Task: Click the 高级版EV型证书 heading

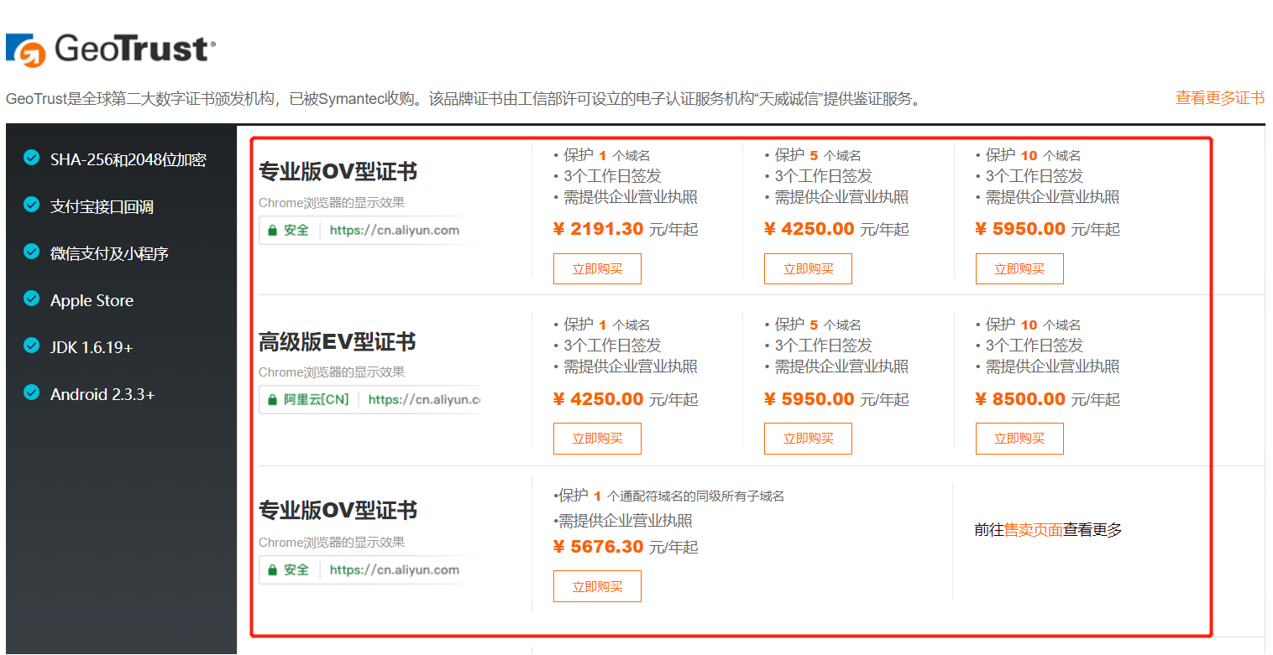Action: [x=338, y=342]
